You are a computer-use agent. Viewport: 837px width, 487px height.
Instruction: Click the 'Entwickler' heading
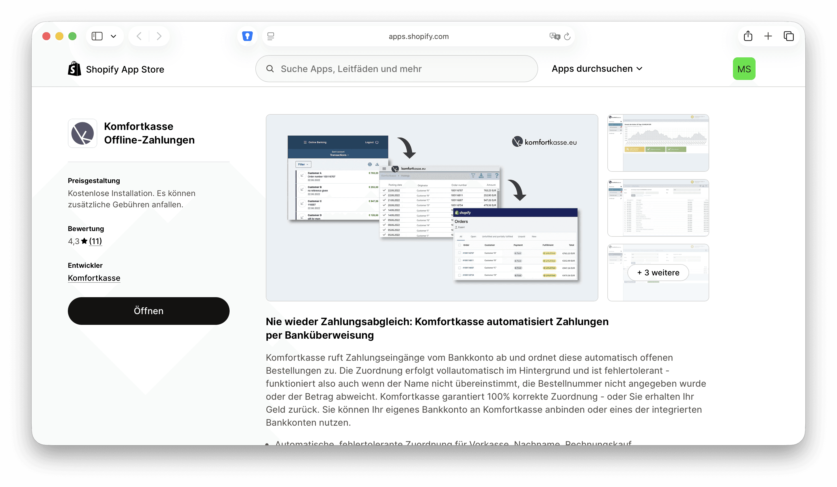(x=85, y=266)
